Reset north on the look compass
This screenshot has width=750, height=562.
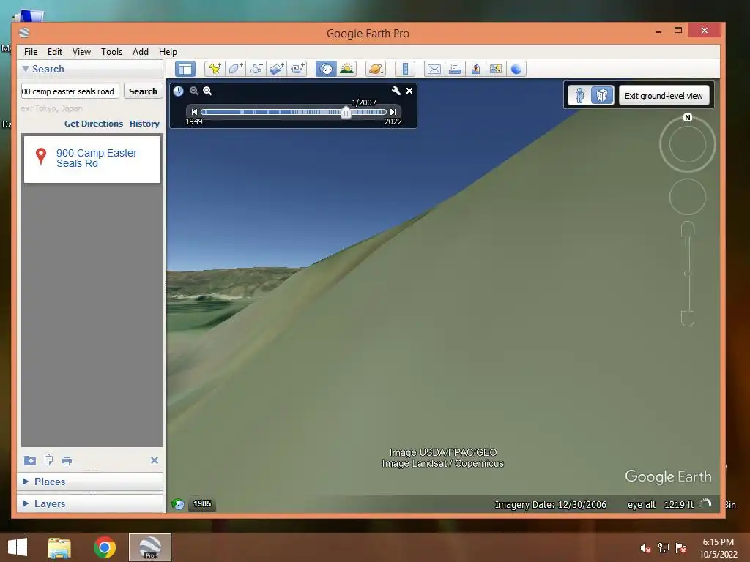click(x=688, y=118)
